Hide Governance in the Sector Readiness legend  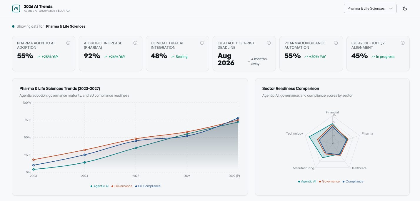[329, 181]
